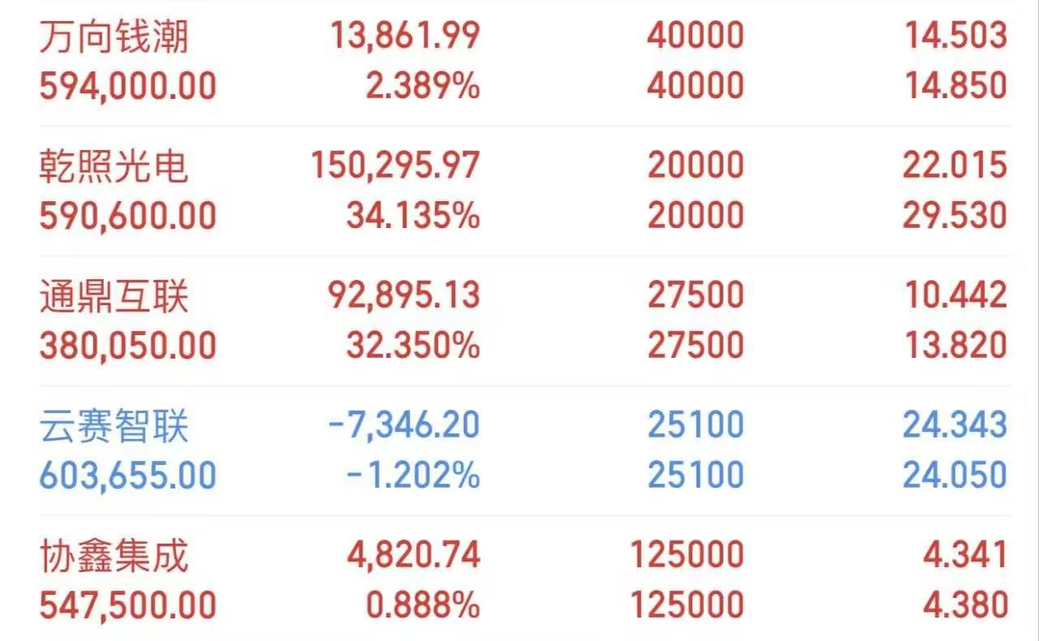Select loss amount -7,346.20
1039x641 pixels.
[403, 425]
